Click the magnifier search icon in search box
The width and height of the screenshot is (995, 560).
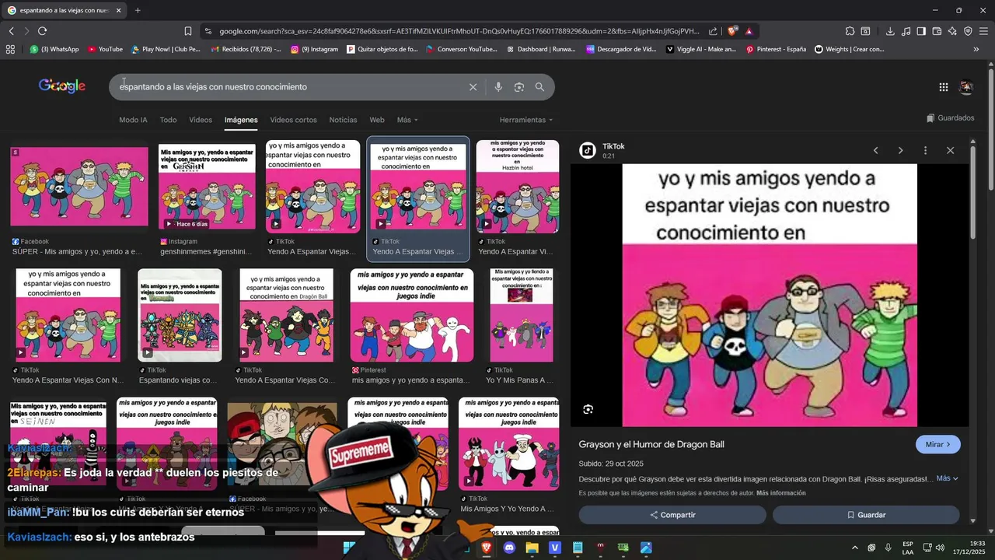pos(539,87)
